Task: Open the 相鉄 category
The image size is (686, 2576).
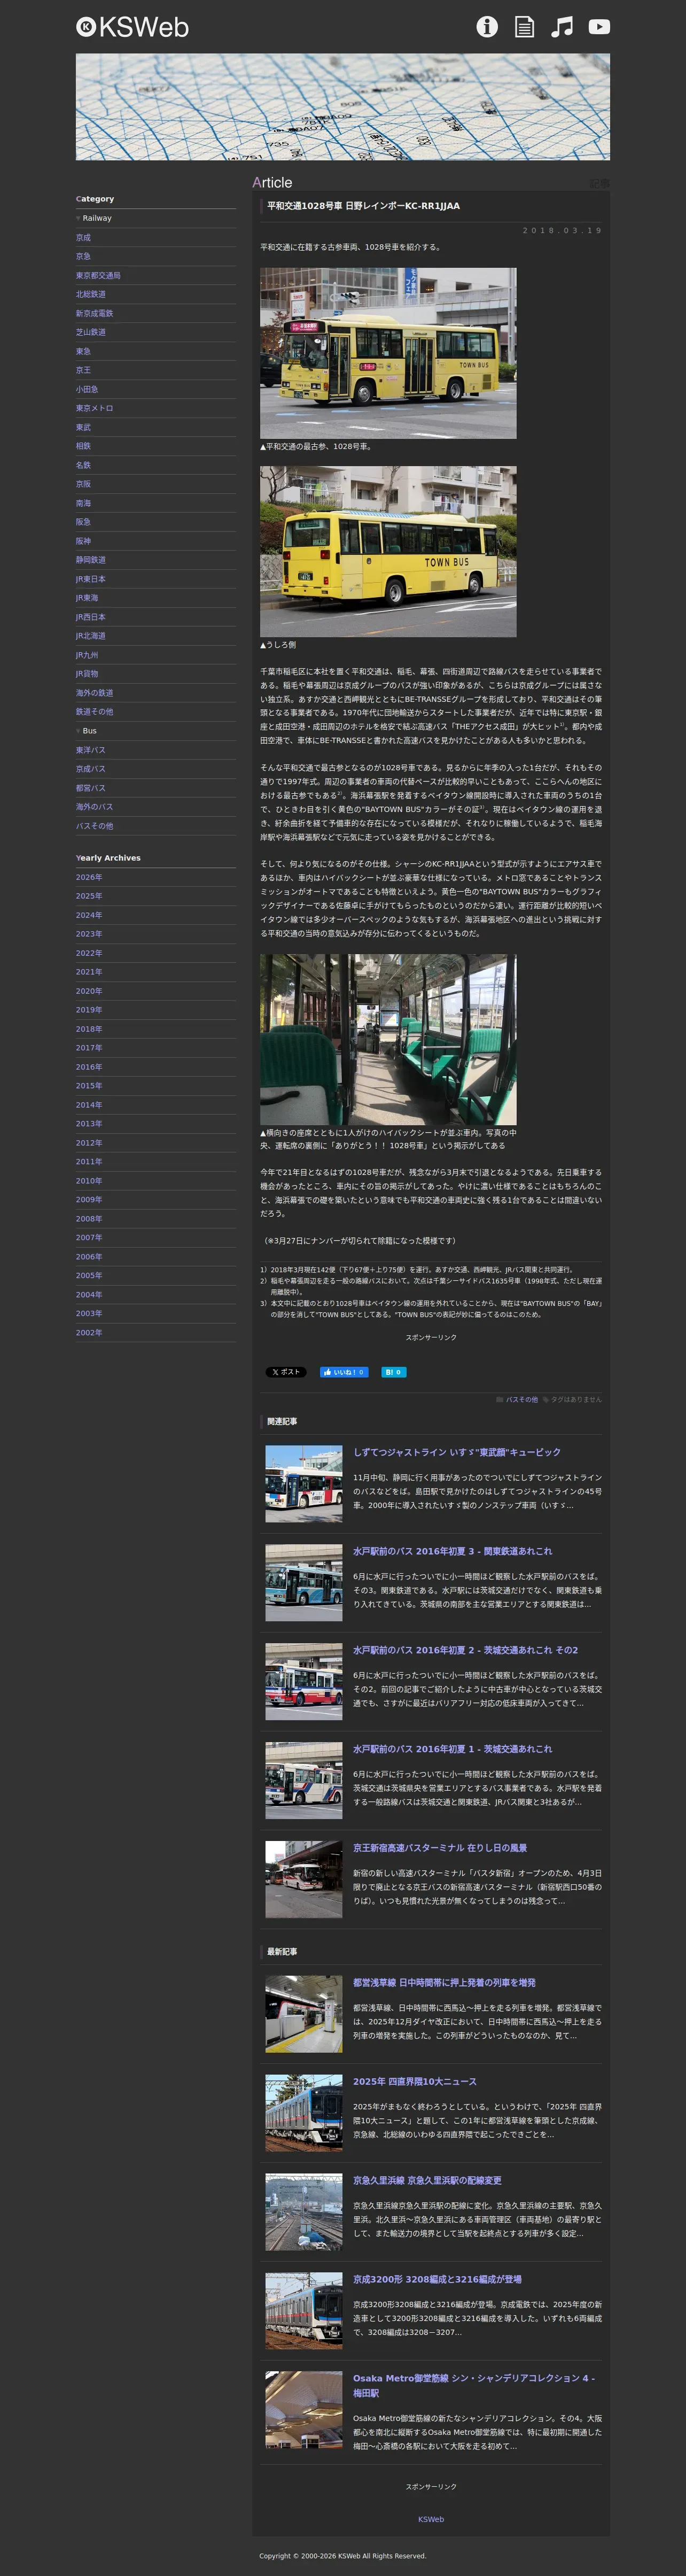Action: (x=83, y=446)
